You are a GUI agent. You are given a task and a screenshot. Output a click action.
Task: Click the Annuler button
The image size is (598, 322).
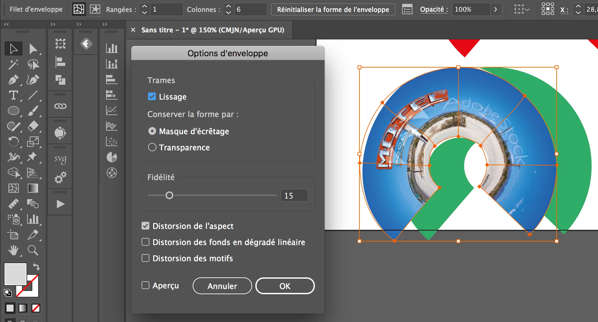pos(222,286)
